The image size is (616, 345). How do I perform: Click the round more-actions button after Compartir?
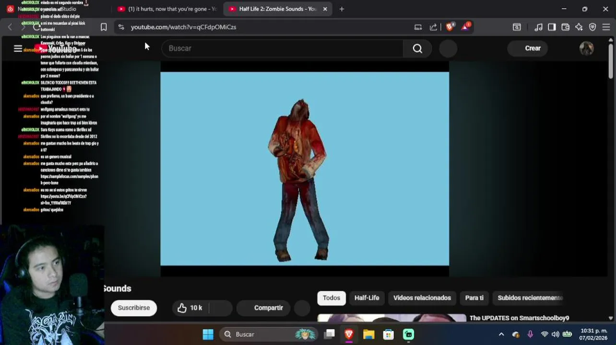(x=302, y=308)
